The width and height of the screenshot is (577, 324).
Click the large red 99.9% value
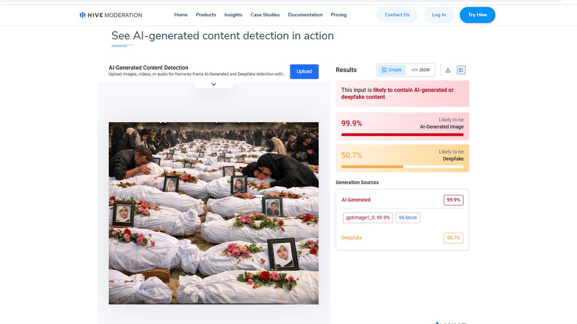(351, 123)
